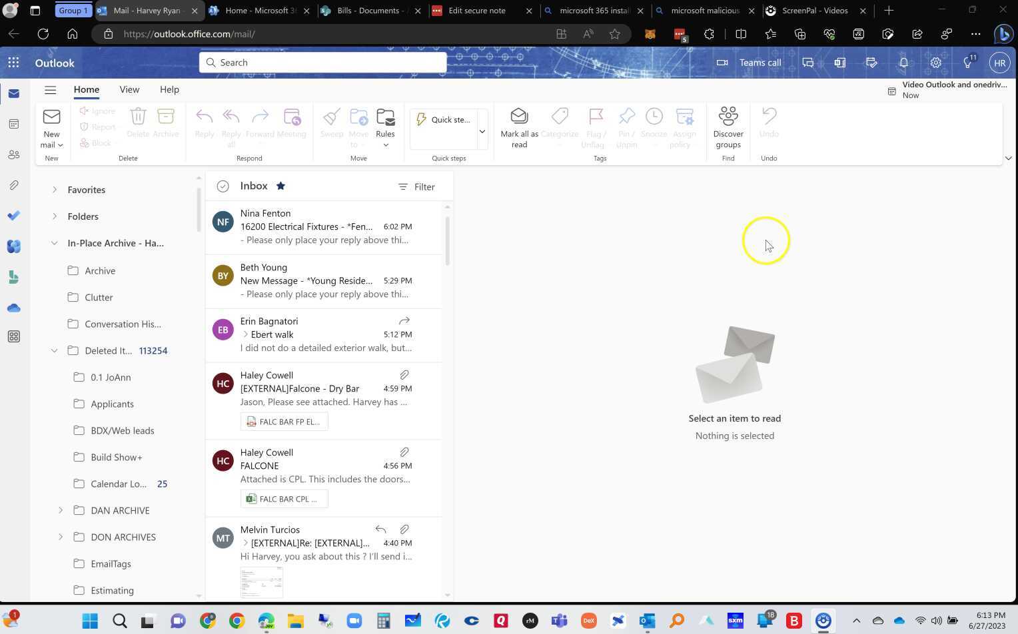The height and width of the screenshot is (634, 1018).
Task: Enable the select-all circle above the message list
Action: (223, 186)
